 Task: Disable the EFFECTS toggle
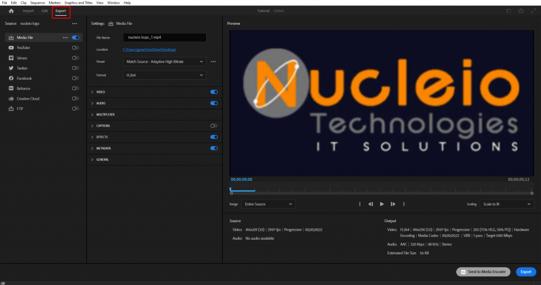(x=214, y=137)
